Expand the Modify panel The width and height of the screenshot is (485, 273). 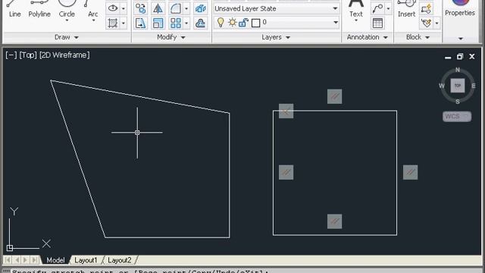point(171,37)
